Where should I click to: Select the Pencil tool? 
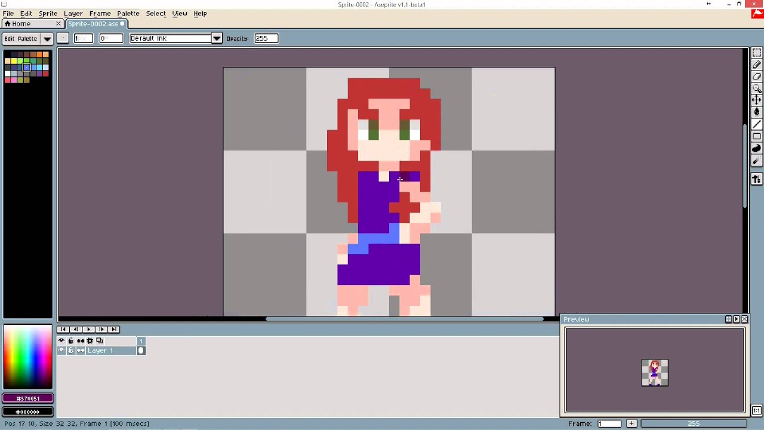[x=756, y=65]
